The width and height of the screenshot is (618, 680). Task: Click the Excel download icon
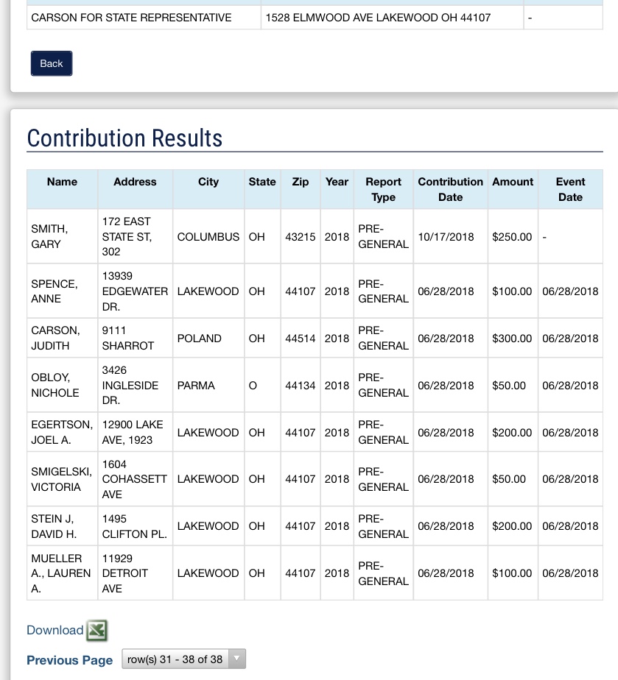click(x=97, y=631)
